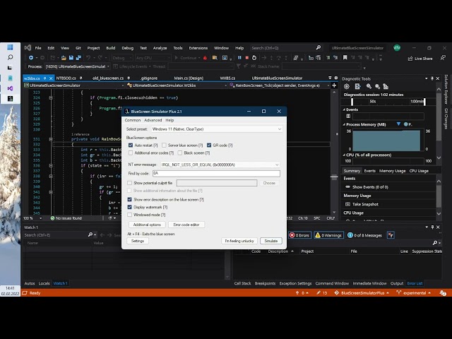The height and width of the screenshot is (339, 452).
Task: Click Visual Studio taskbar icon
Action: click(x=10, y=88)
